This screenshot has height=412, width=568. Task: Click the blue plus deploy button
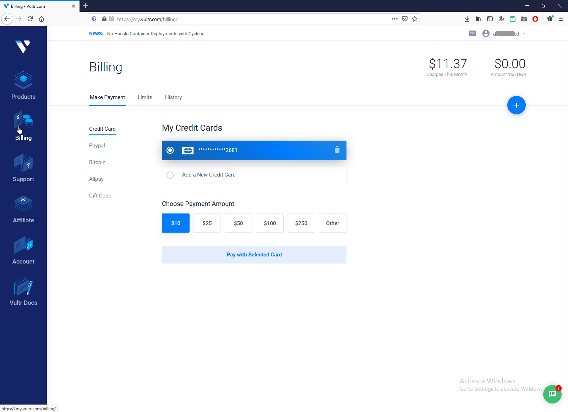click(x=517, y=105)
